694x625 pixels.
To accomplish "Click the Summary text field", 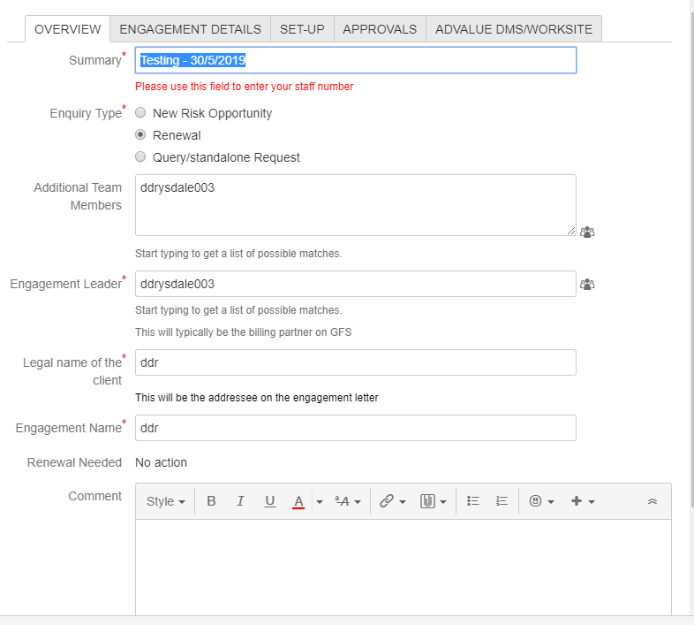I will (x=356, y=60).
